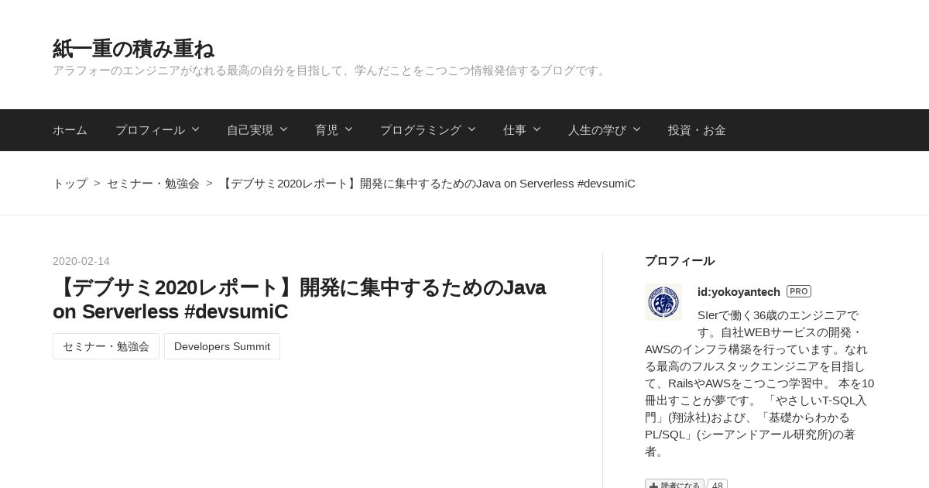Image resolution: width=929 pixels, height=488 pixels.
Task: Click the breadcrumb current page title text
Action: pyautogui.click(x=427, y=184)
